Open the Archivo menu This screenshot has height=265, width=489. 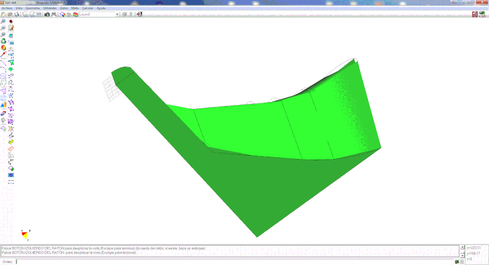(x=7, y=8)
